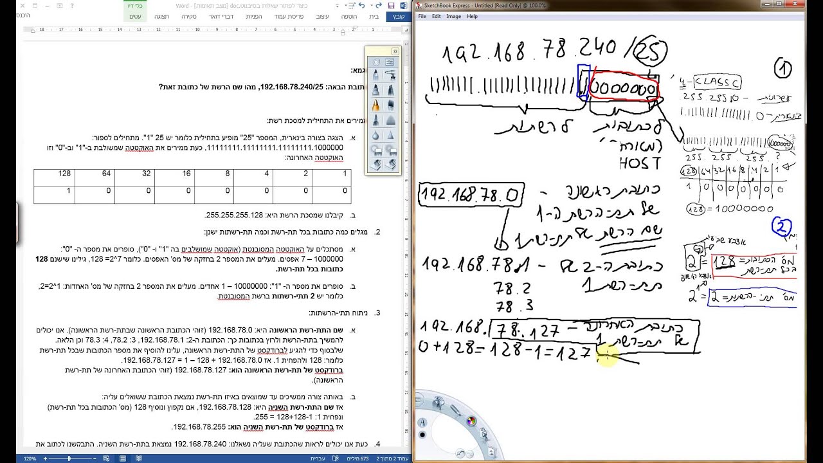Open the tools icon in SketchBook lagoon
The image size is (823, 463).
click(439, 403)
